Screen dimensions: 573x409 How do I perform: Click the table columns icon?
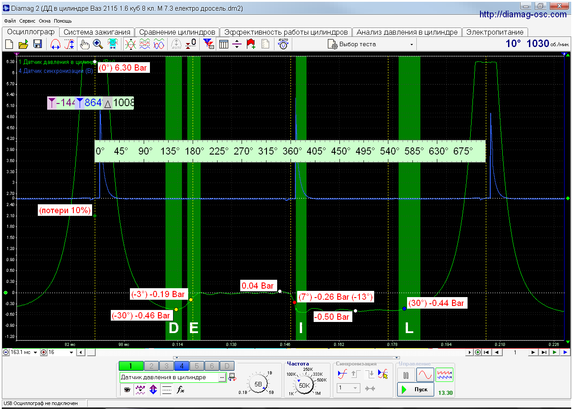point(224,44)
